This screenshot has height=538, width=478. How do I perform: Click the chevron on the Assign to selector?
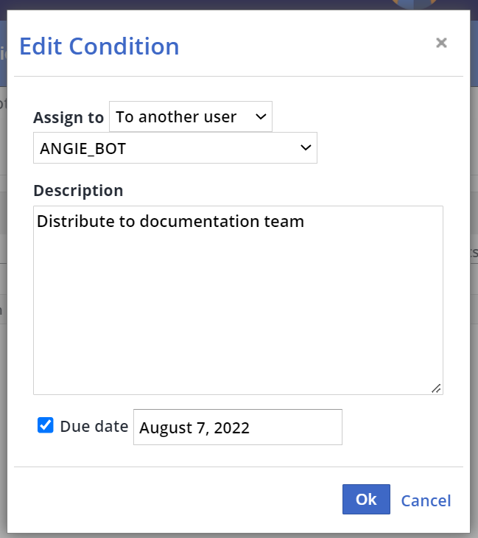click(261, 117)
